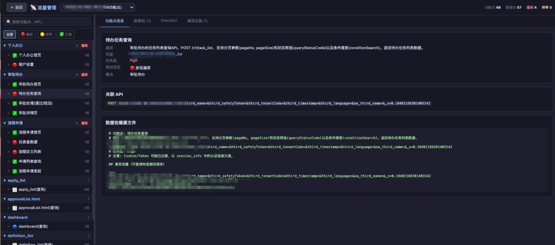Click the red status dot beside 发现漏洞
The height and width of the screenshot is (245, 555).
pyautogui.click(x=132, y=68)
